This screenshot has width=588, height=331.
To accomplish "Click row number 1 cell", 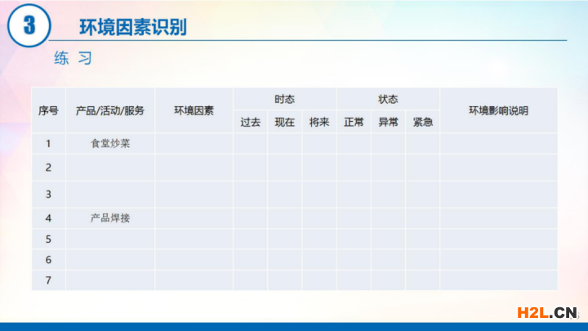I will coord(48,143).
